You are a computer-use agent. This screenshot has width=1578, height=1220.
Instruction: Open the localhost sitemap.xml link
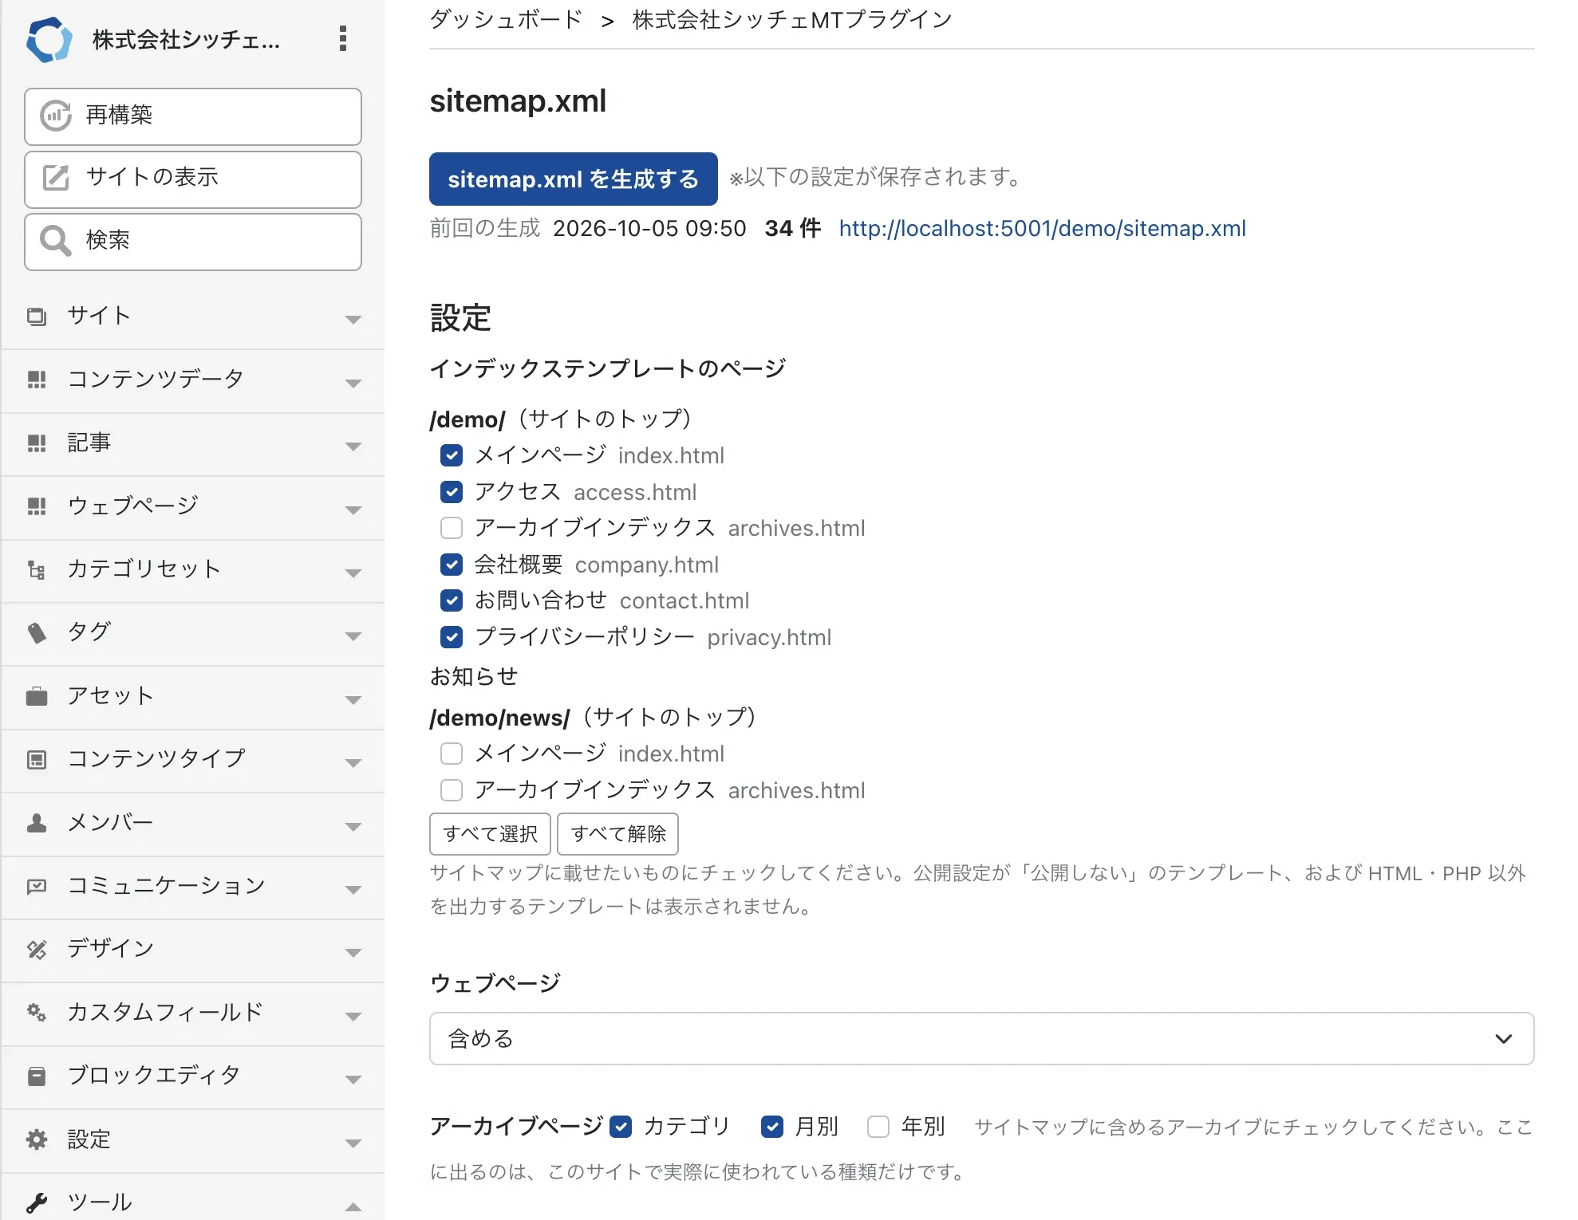[x=1042, y=229]
